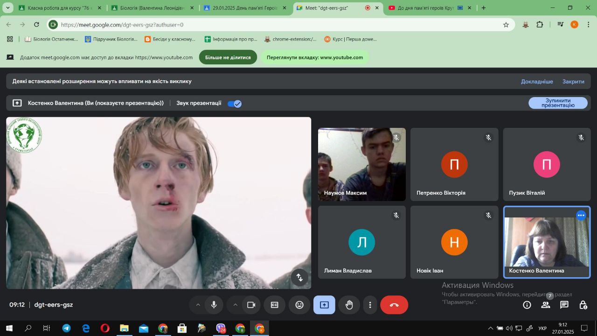Open Біологія Остапченк... bookmark
This screenshot has width=597, height=336.
tap(51, 39)
